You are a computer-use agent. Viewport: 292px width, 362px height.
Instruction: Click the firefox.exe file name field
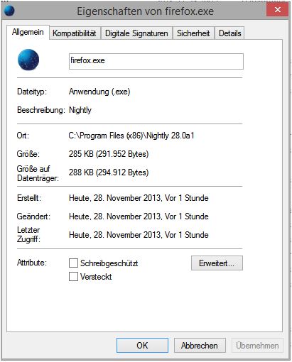point(156,61)
